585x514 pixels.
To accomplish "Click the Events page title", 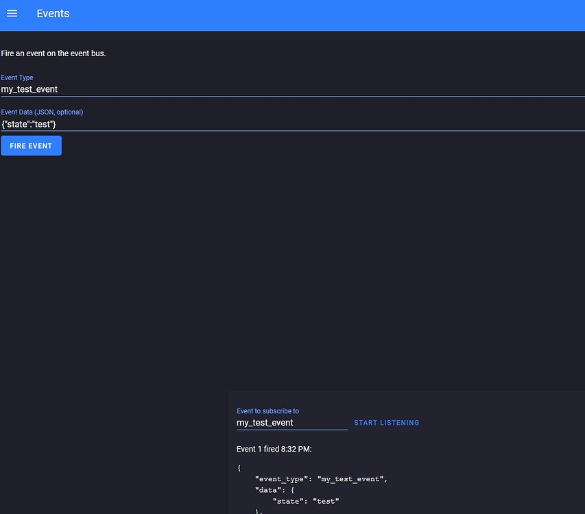I will tap(53, 13).
